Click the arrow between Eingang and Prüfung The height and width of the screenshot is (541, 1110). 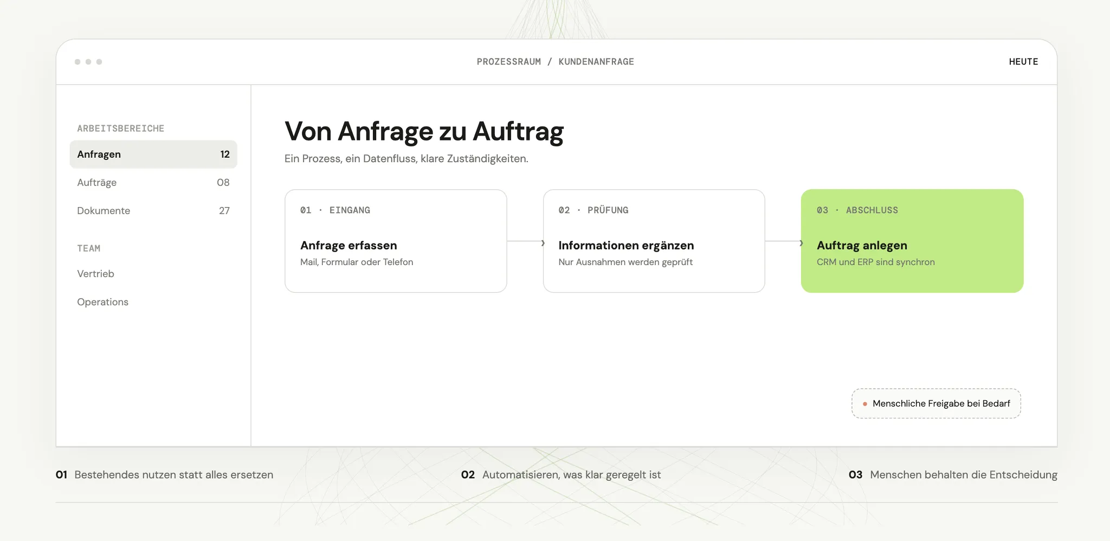(525, 242)
